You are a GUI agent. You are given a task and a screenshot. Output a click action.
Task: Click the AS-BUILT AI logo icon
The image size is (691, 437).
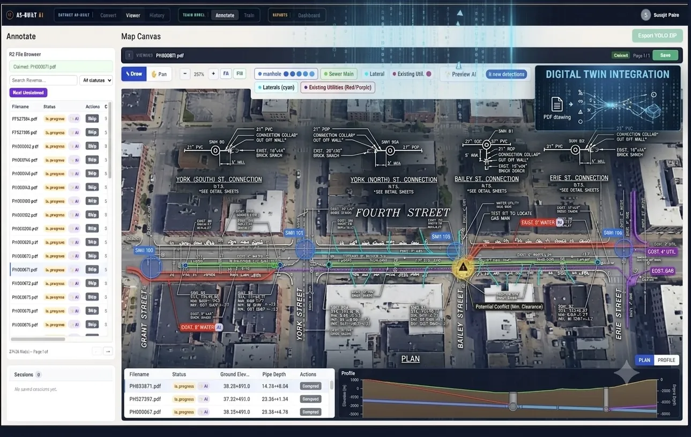10,15
